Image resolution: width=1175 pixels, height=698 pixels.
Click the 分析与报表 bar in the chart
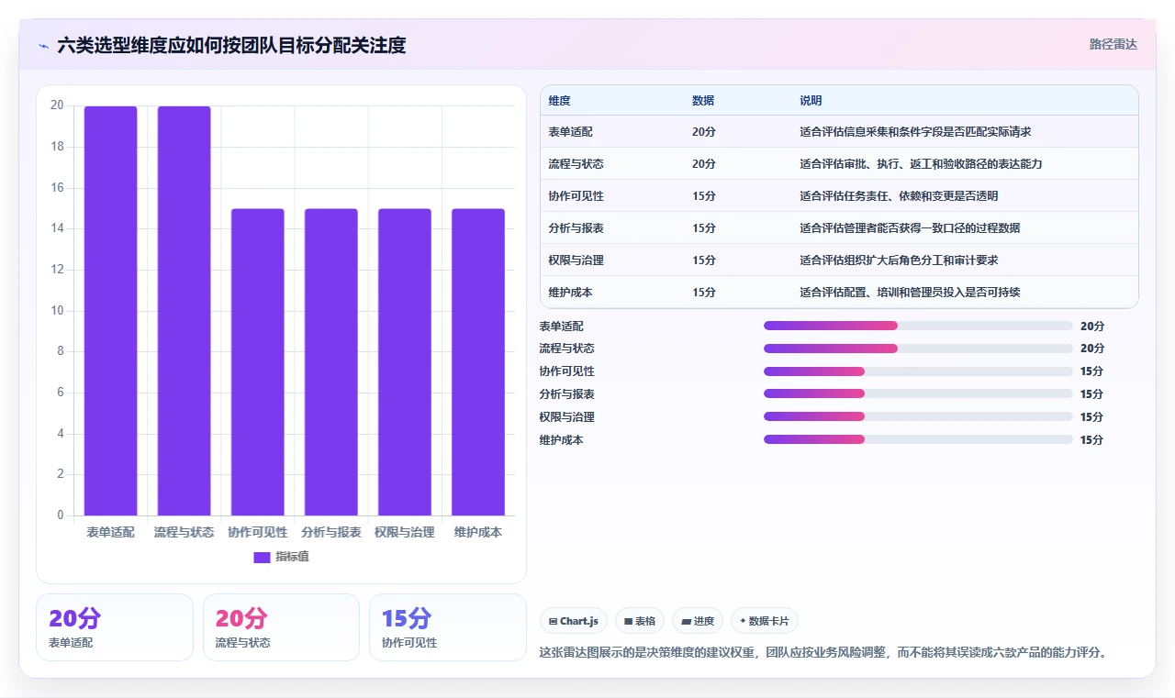[331, 362]
